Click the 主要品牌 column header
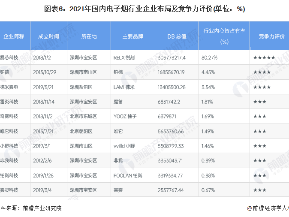This screenshot has height=217, width=289. [132, 36]
